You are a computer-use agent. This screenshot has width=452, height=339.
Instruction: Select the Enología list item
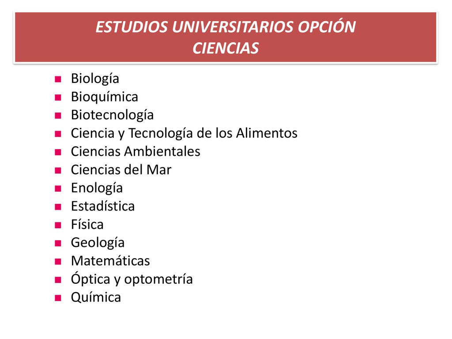[97, 188]
